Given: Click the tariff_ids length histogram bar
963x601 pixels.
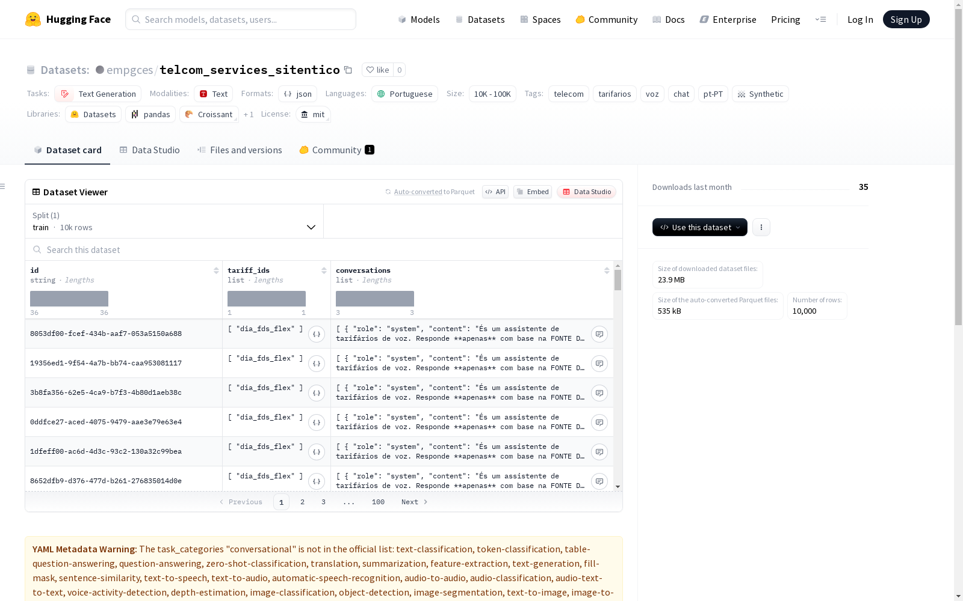Looking at the screenshot, I should [x=267, y=299].
